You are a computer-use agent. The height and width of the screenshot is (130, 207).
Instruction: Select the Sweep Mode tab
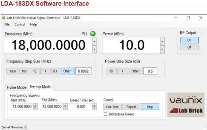click(x=41, y=87)
